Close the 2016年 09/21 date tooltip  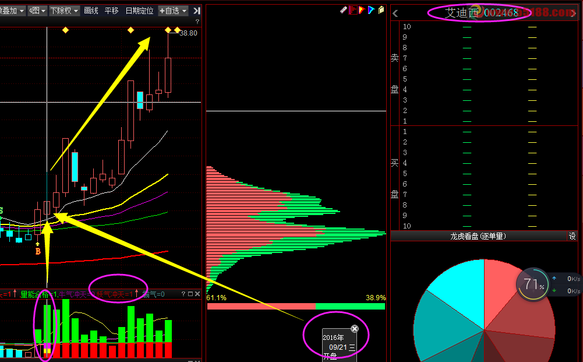(x=355, y=329)
